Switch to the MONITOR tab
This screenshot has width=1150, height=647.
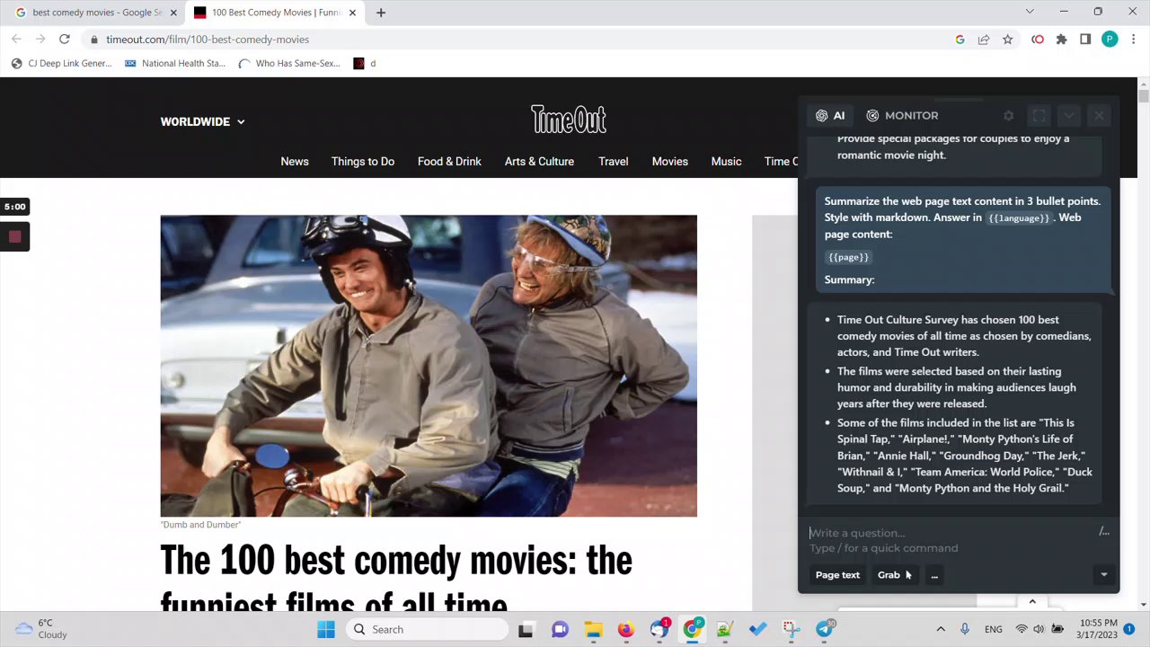click(902, 116)
